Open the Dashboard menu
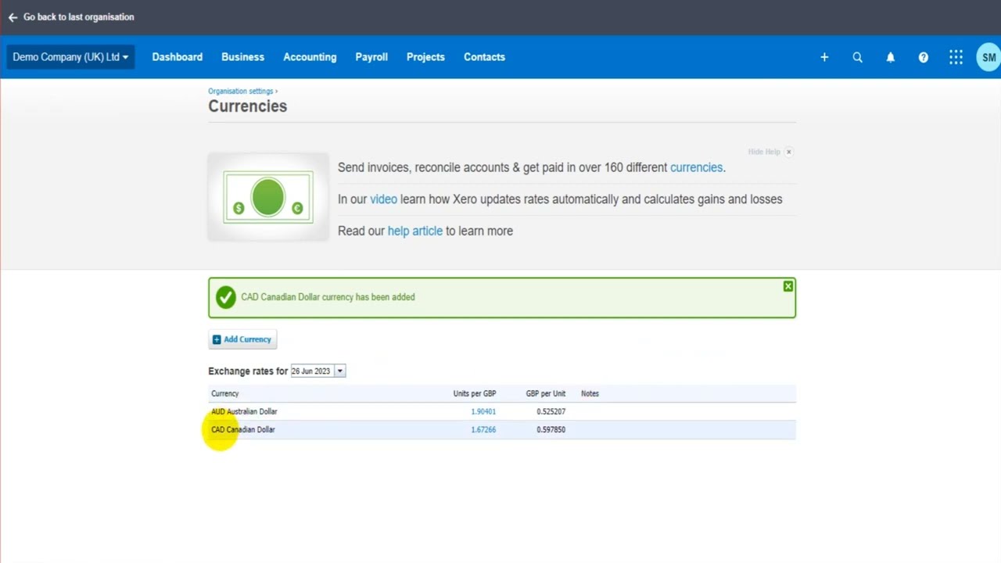 click(x=178, y=57)
